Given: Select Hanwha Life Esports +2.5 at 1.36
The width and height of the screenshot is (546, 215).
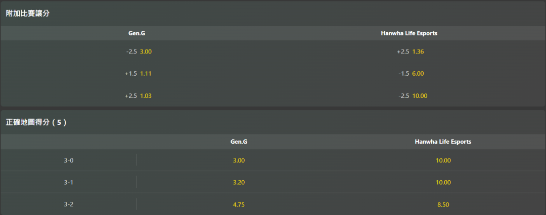Looking at the screenshot, I should [x=410, y=51].
